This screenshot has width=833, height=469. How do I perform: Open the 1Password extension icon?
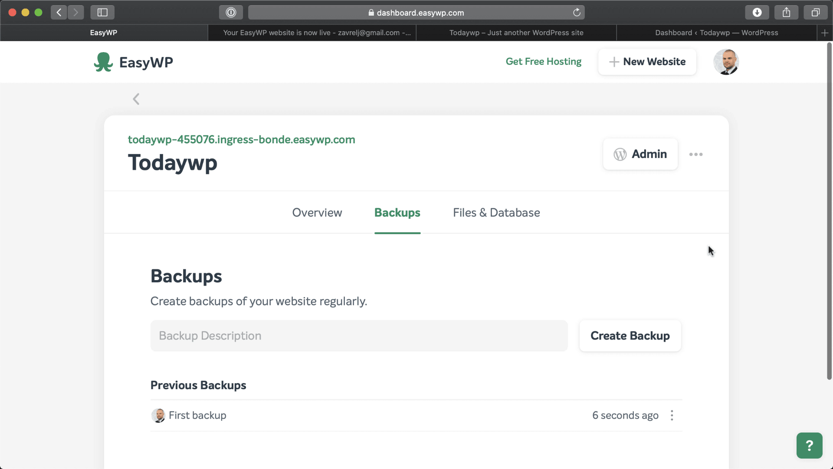pos(231,13)
